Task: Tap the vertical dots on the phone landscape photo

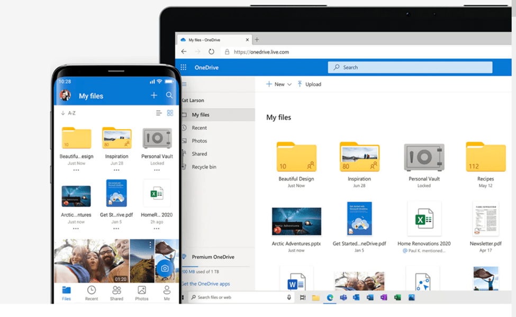Action: click(x=150, y=244)
